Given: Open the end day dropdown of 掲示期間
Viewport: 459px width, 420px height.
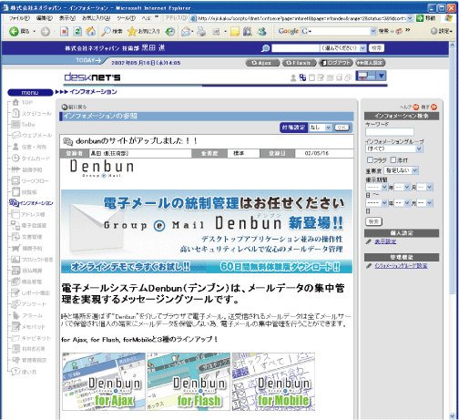Looking at the screenshot, I should (424, 203).
